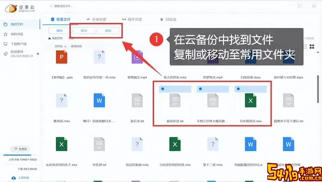Select the rightmost txt icon in second row
Image resolution: width=322 pixels, height=182 pixels.
pos(288,100)
